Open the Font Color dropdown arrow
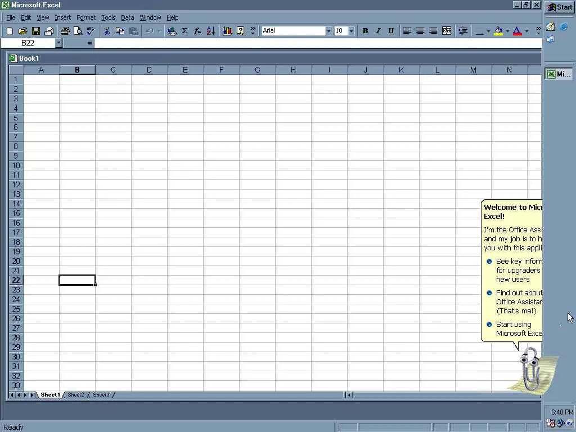The width and height of the screenshot is (576, 432). (526, 31)
